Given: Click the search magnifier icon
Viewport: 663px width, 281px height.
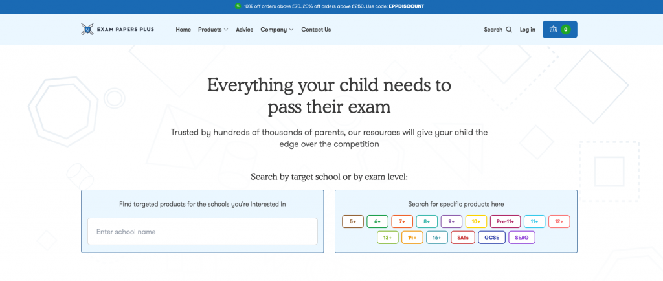Looking at the screenshot, I should (x=509, y=30).
